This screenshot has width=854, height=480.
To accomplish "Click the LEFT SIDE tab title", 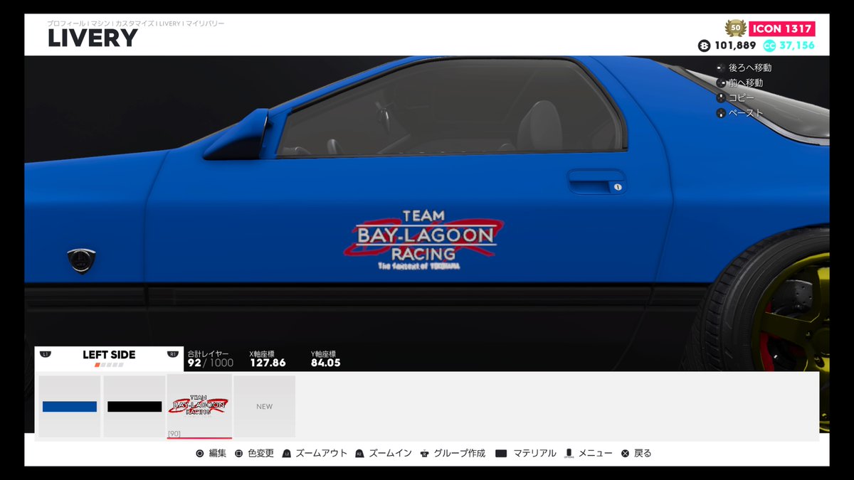I will click(x=109, y=354).
